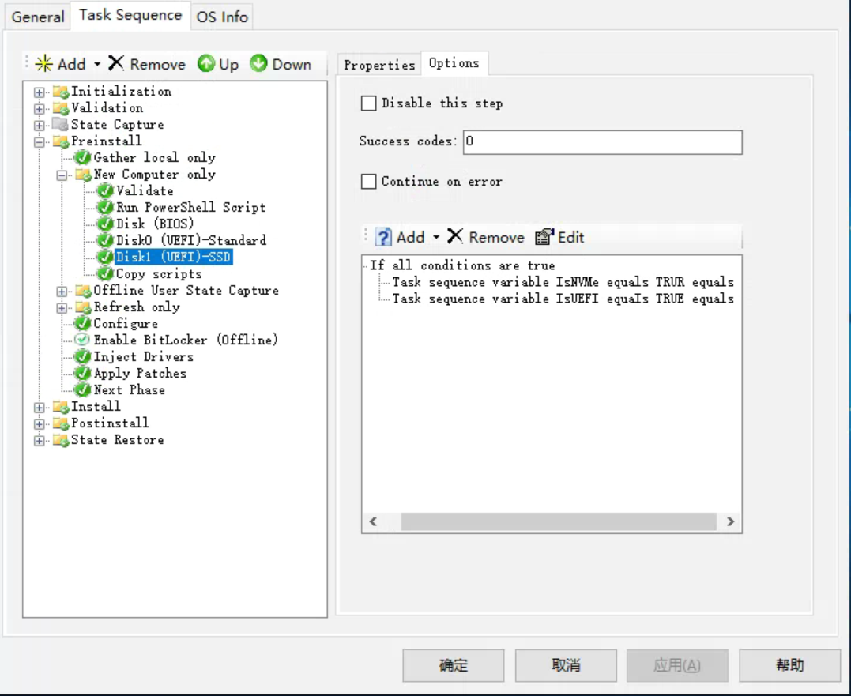Open the task Add dropdown arrow
The image size is (851, 696).
[97, 64]
